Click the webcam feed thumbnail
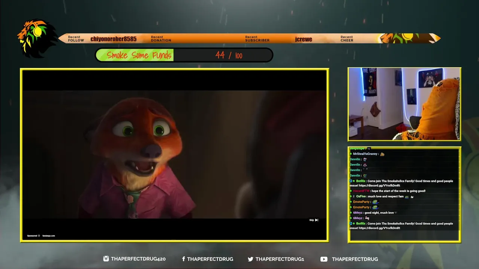479x269 pixels. (404, 104)
